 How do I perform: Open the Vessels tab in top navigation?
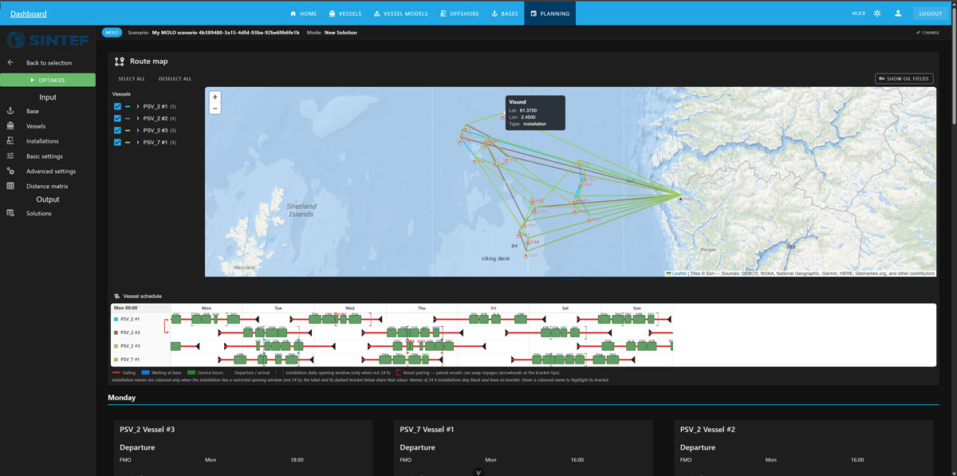pyautogui.click(x=345, y=14)
